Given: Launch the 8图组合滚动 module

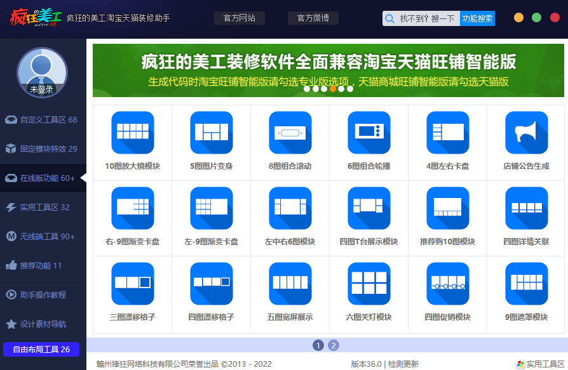Looking at the screenshot, I should point(290,133).
